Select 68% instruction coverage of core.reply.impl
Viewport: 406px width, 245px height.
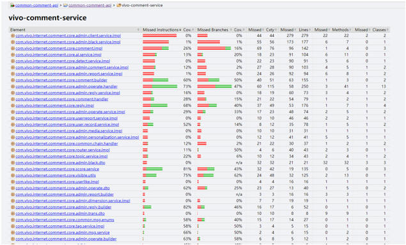coord(187,106)
